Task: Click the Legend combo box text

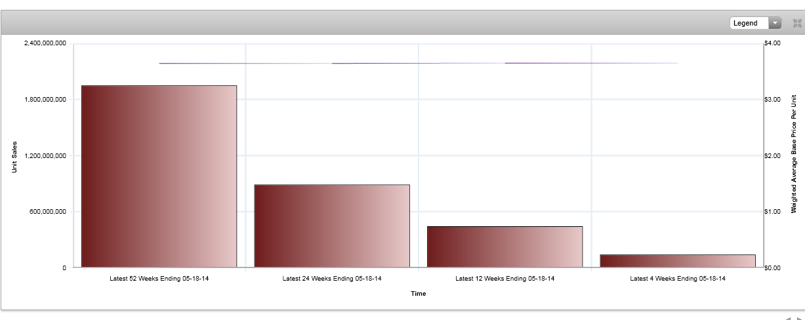Action: pos(747,23)
